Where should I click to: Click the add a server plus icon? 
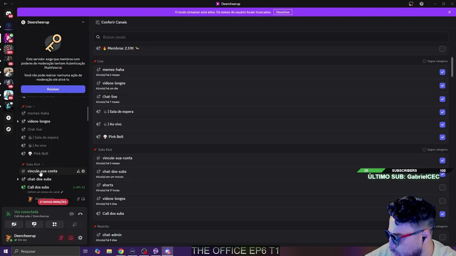(x=9, y=118)
